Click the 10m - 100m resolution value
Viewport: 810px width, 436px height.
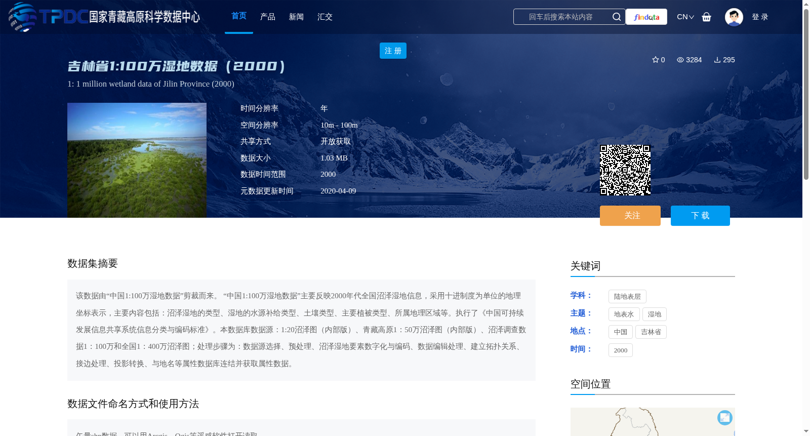click(339, 125)
